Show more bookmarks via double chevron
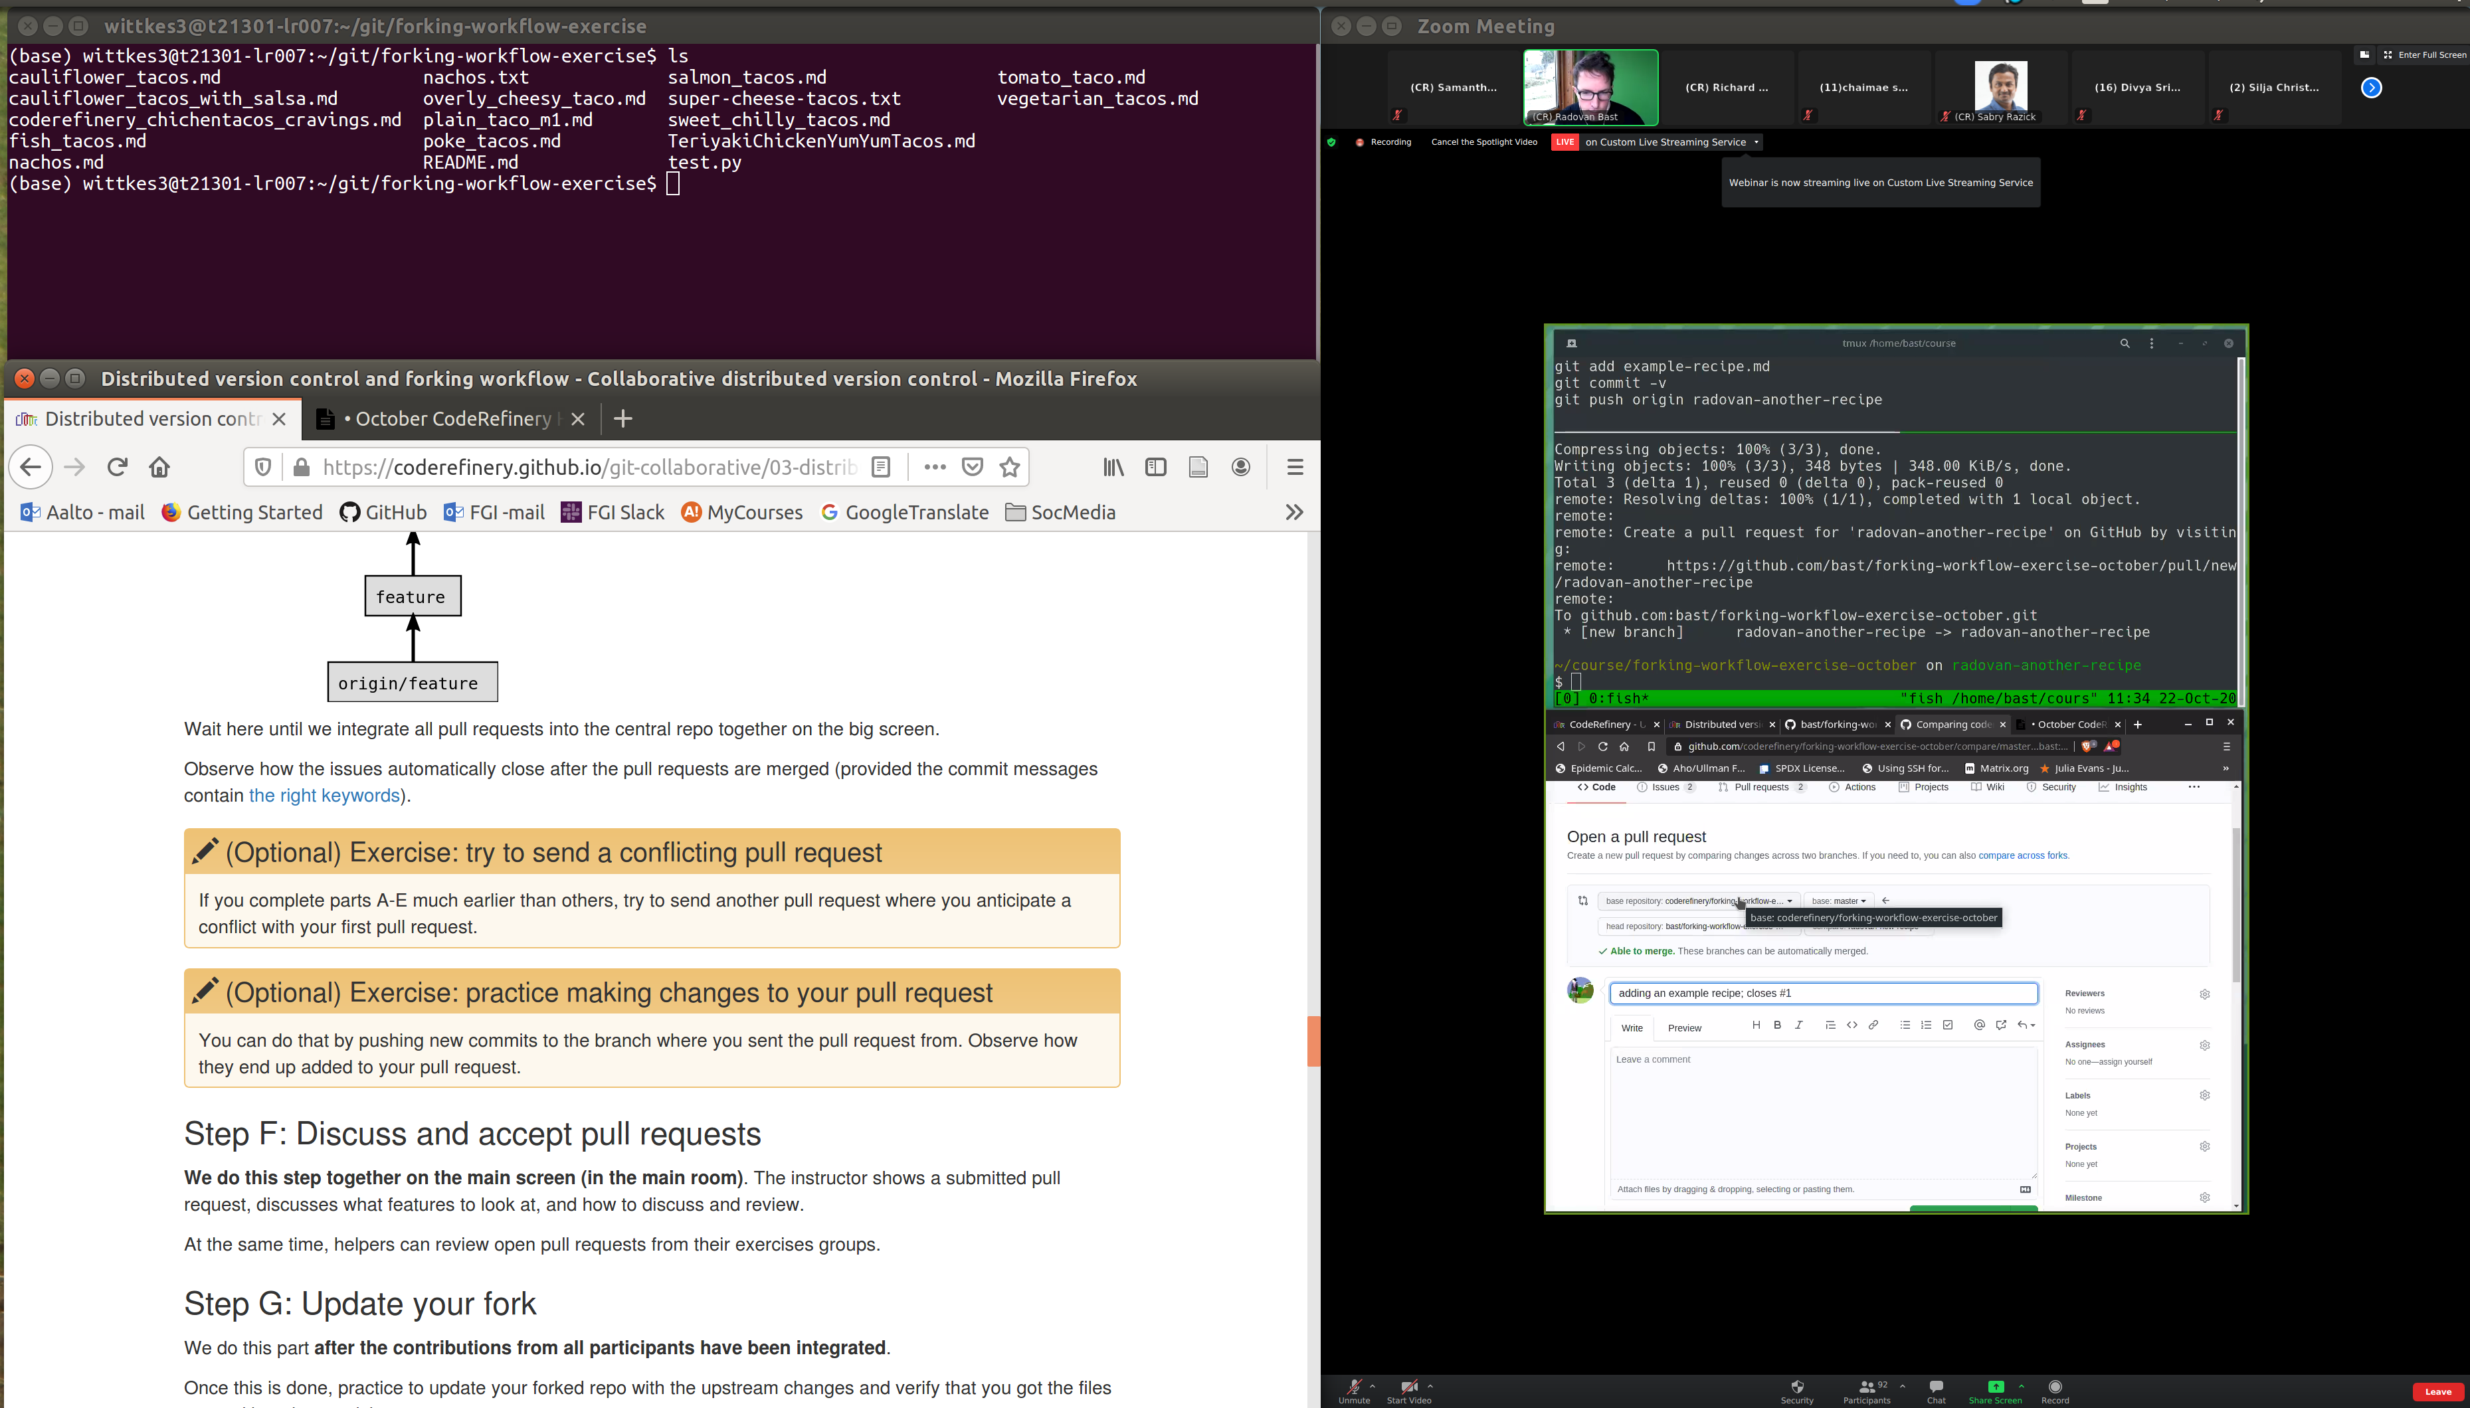 (x=1294, y=513)
